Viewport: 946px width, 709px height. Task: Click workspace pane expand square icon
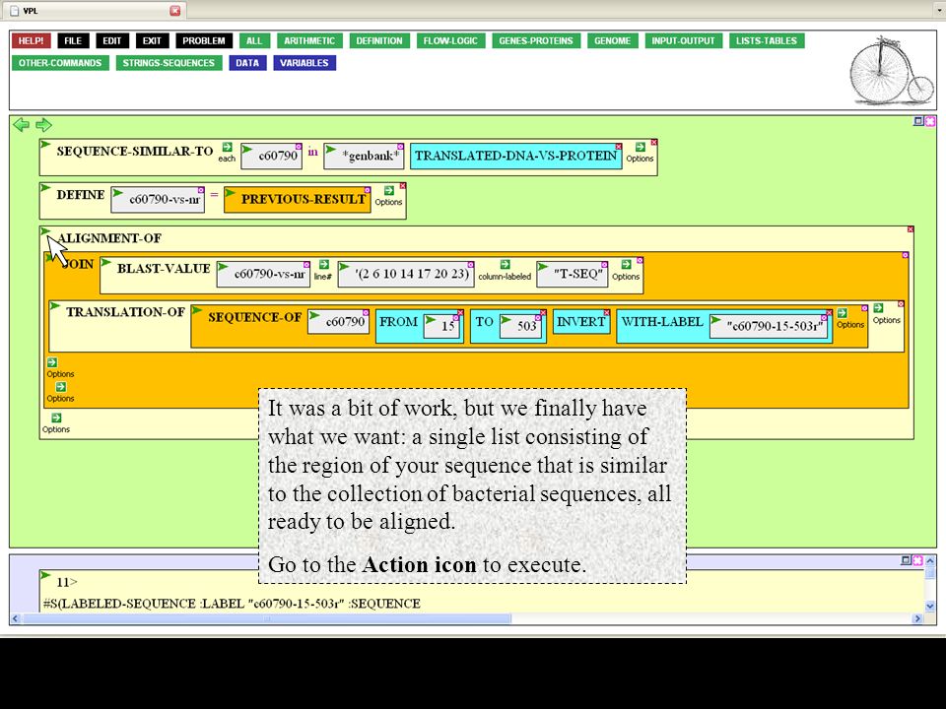(x=918, y=121)
